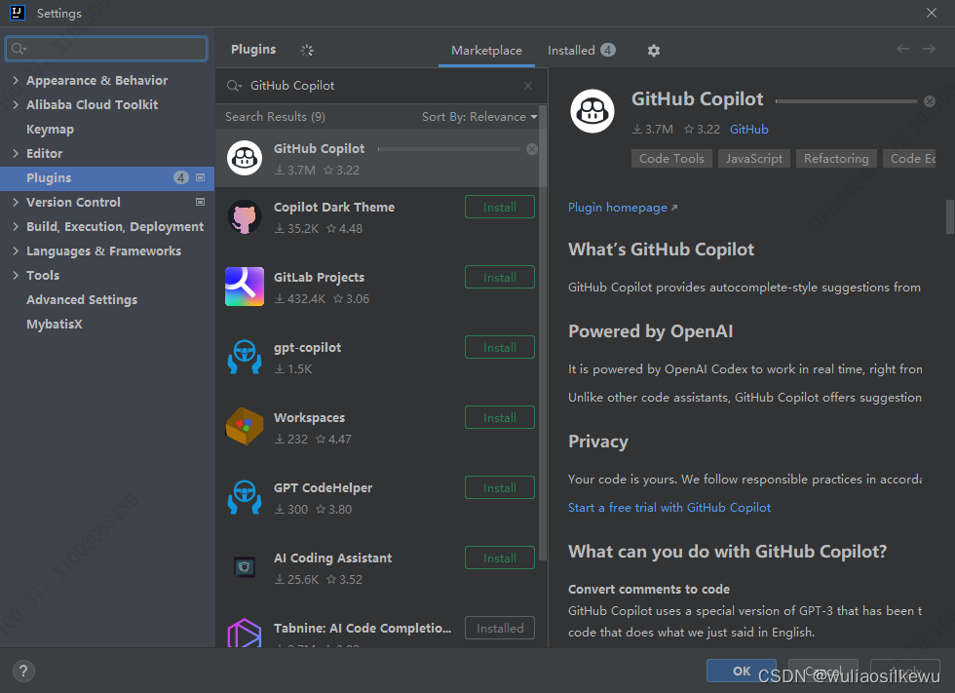
Task: Click the Help question mark icon
Action: (22, 671)
